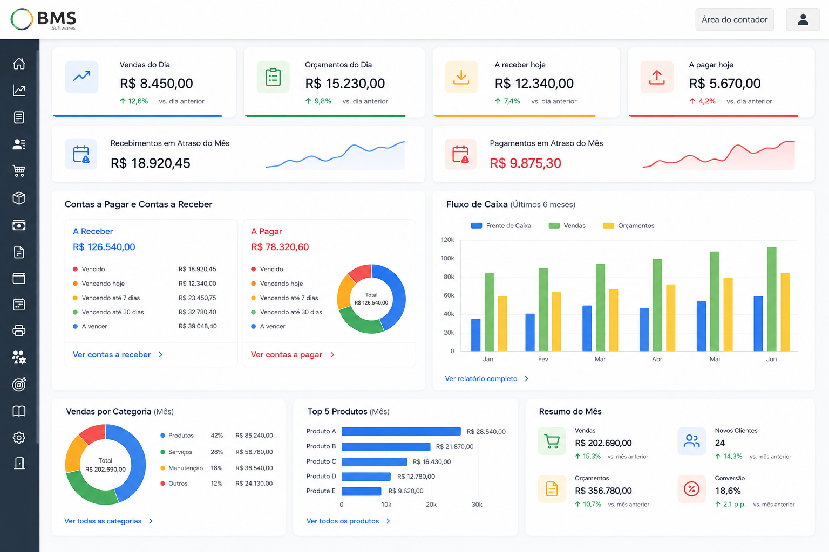Toggle the Orçamentos chart legend swatch
Screen dimensions: 829x552
609,226
